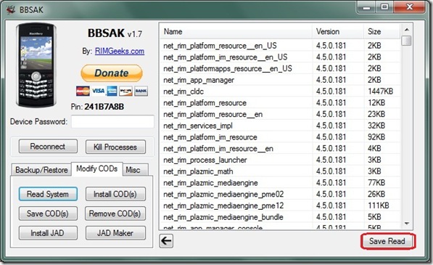Select the net_rim_plazmic_math row
This screenshot has height=265, width=433.
pos(280,171)
